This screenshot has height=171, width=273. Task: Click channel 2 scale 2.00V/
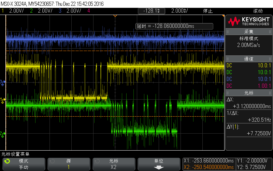(x=45, y=11)
